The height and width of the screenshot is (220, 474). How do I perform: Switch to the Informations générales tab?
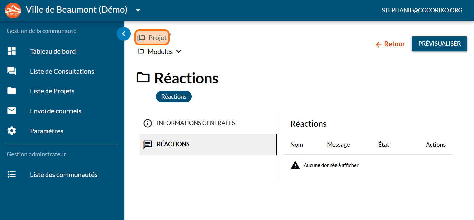pyautogui.click(x=196, y=123)
